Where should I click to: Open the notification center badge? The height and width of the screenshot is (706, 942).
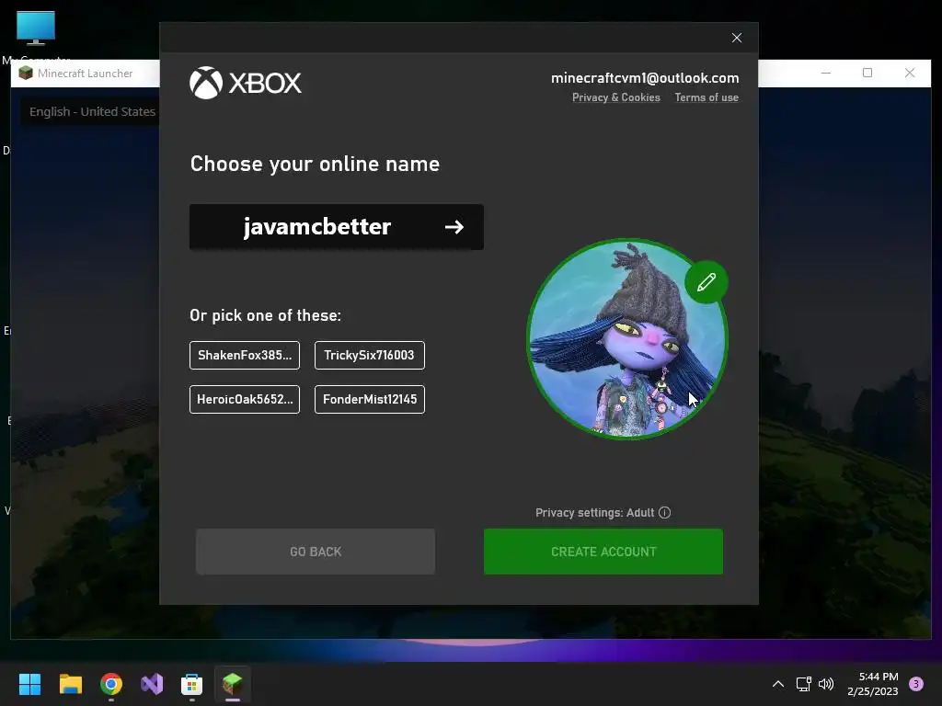[x=915, y=684]
